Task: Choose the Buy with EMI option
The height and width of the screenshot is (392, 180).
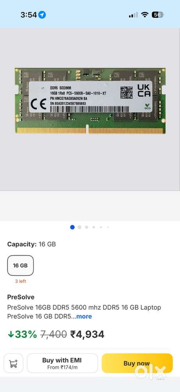Action: (x=62, y=363)
